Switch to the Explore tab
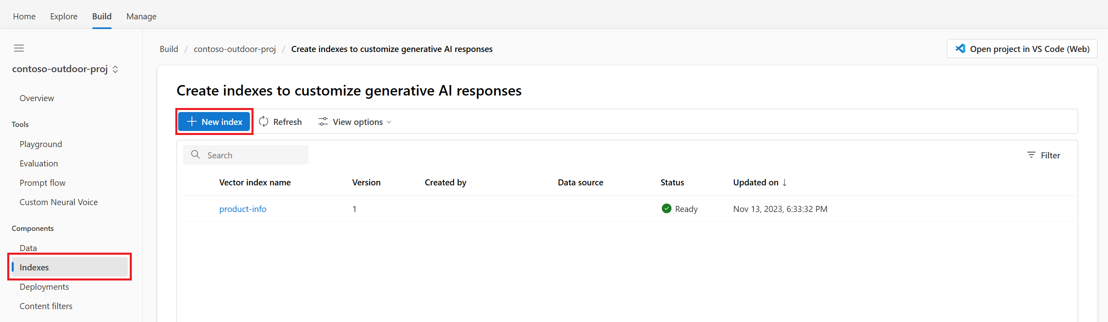Screen dimensions: 1108x322 pyautogui.click(x=64, y=17)
